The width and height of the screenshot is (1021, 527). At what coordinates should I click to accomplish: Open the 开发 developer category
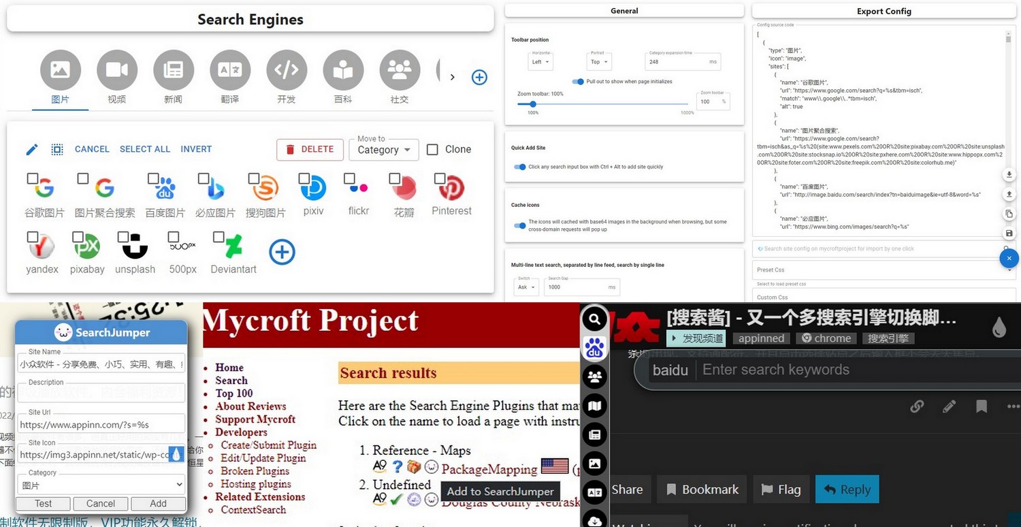(x=287, y=69)
